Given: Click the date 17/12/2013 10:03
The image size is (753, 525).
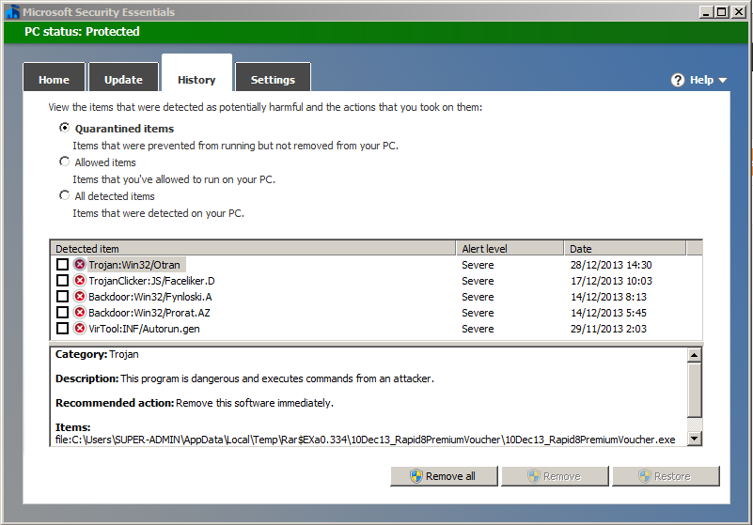Looking at the screenshot, I should pyautogui.click(x=611, y=281).
